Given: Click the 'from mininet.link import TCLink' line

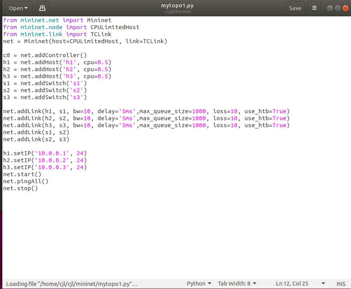Looking at the screenshot, I should pyautogui.click(x=57, y=34).
